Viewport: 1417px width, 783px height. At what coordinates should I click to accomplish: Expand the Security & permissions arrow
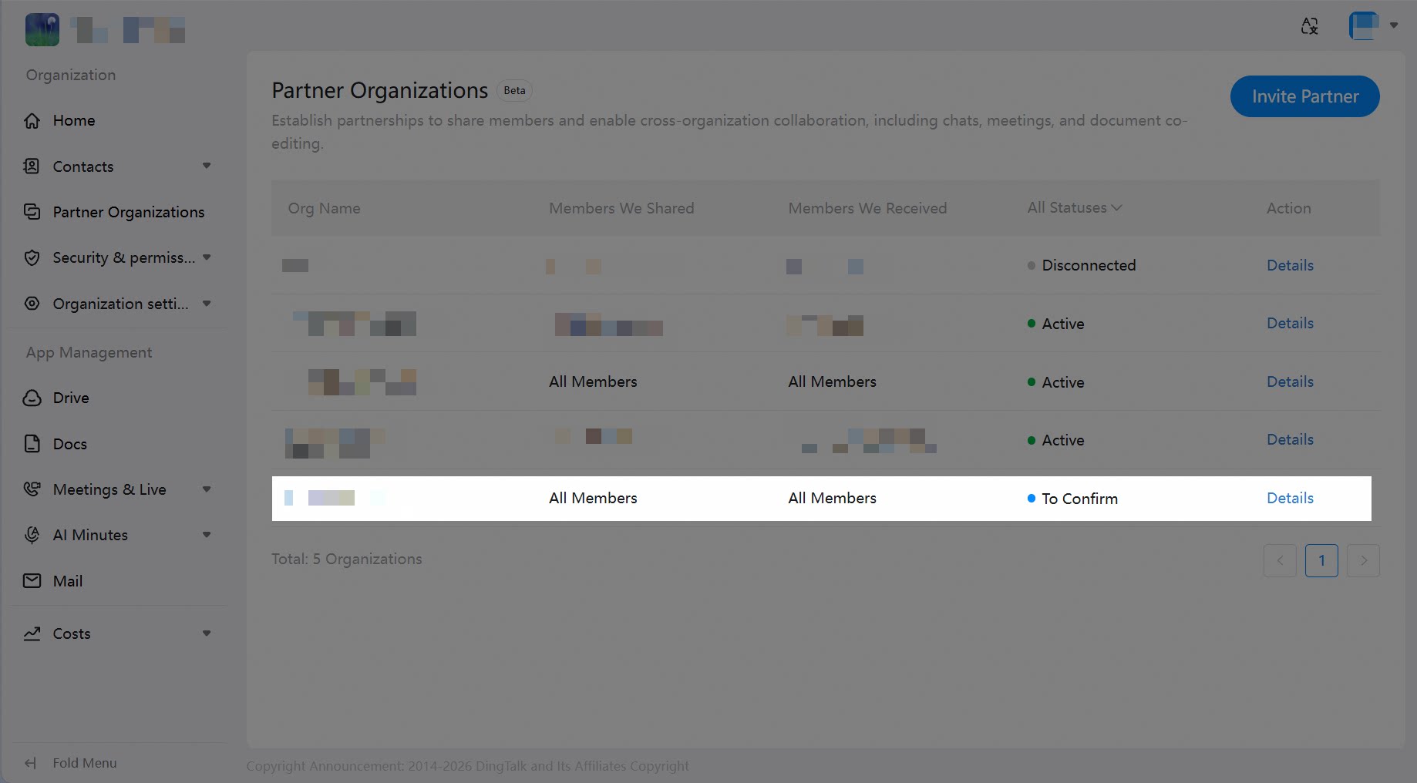[207, 257]
